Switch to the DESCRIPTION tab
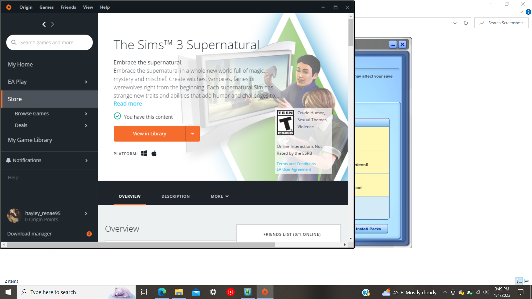The height and width of the screenshot is (299, 532). (175, 196)
